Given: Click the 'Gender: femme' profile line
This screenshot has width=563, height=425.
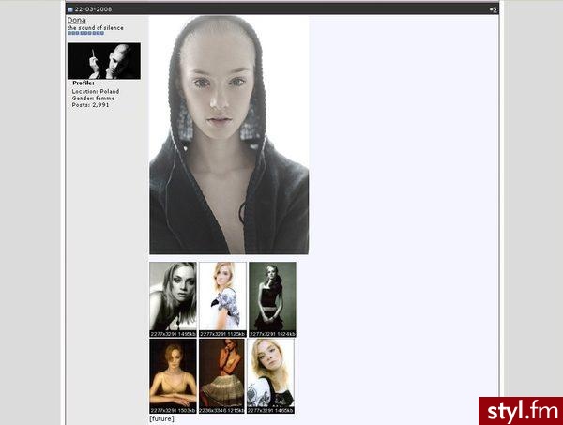Looking at the screenshot, I should coord(93,98).
